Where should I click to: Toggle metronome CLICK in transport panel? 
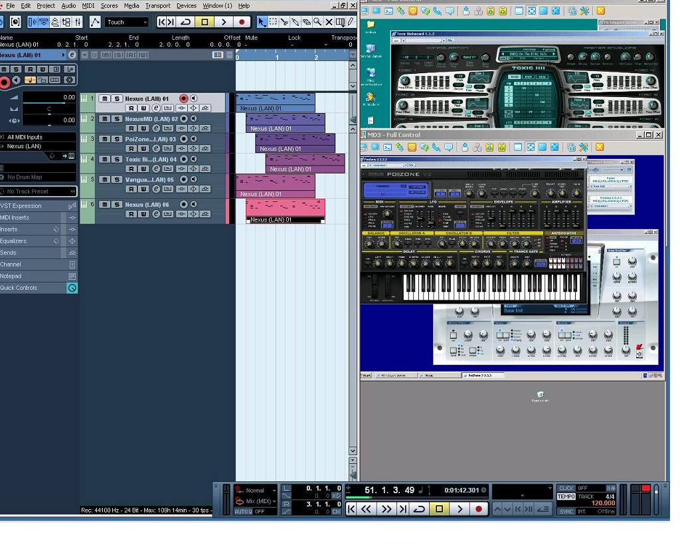(x=566, y=488)
